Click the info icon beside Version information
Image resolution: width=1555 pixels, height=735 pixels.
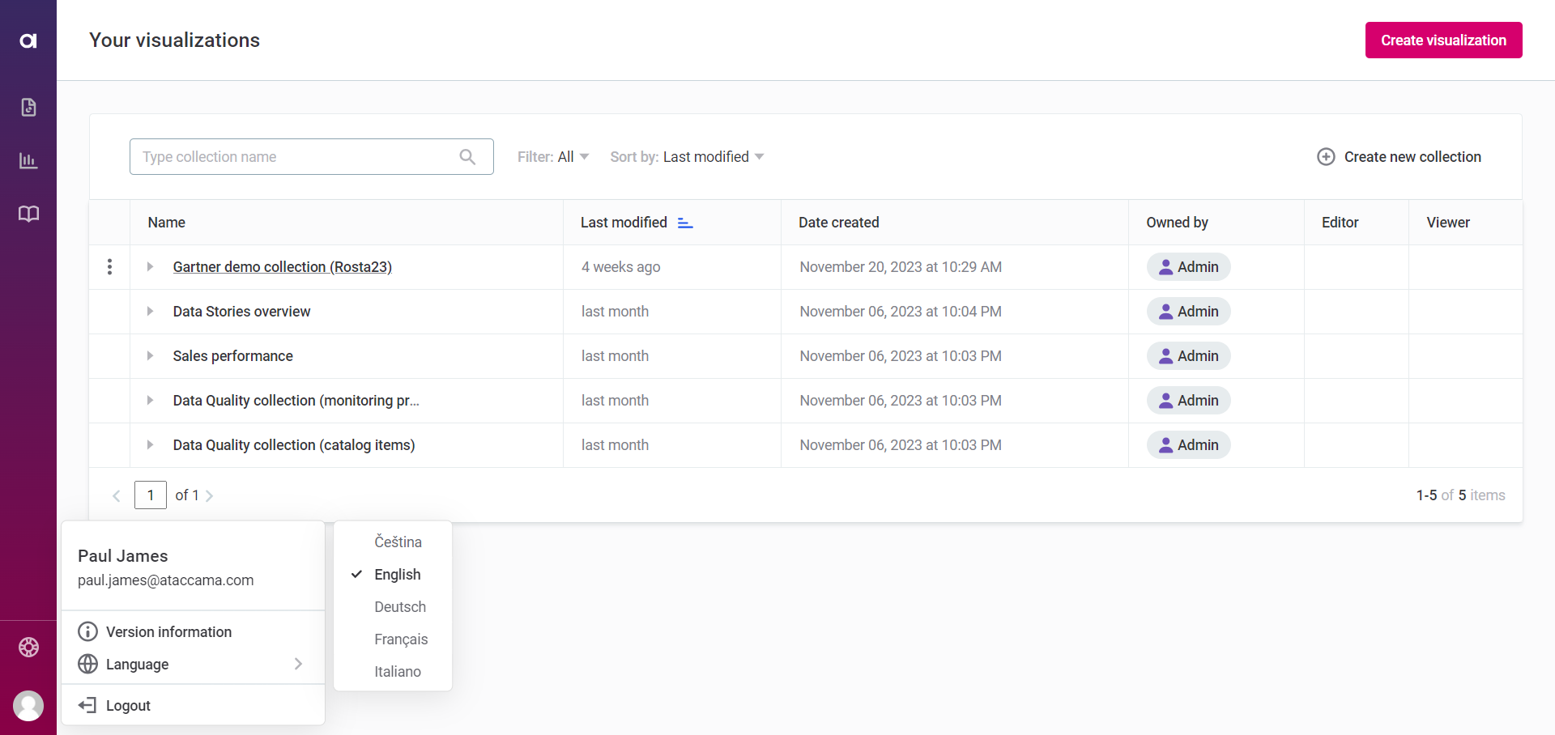(87, 631)
